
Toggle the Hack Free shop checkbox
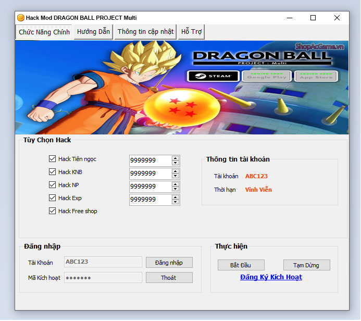point(52,211)
